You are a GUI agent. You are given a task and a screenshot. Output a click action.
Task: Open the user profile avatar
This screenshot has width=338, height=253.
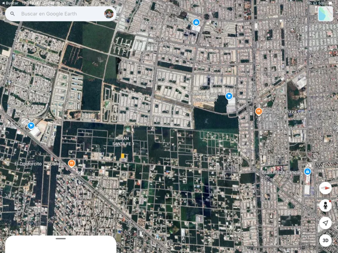point(109,14)
